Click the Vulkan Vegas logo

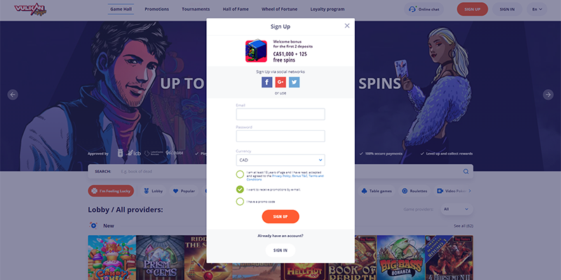(30, 9)
